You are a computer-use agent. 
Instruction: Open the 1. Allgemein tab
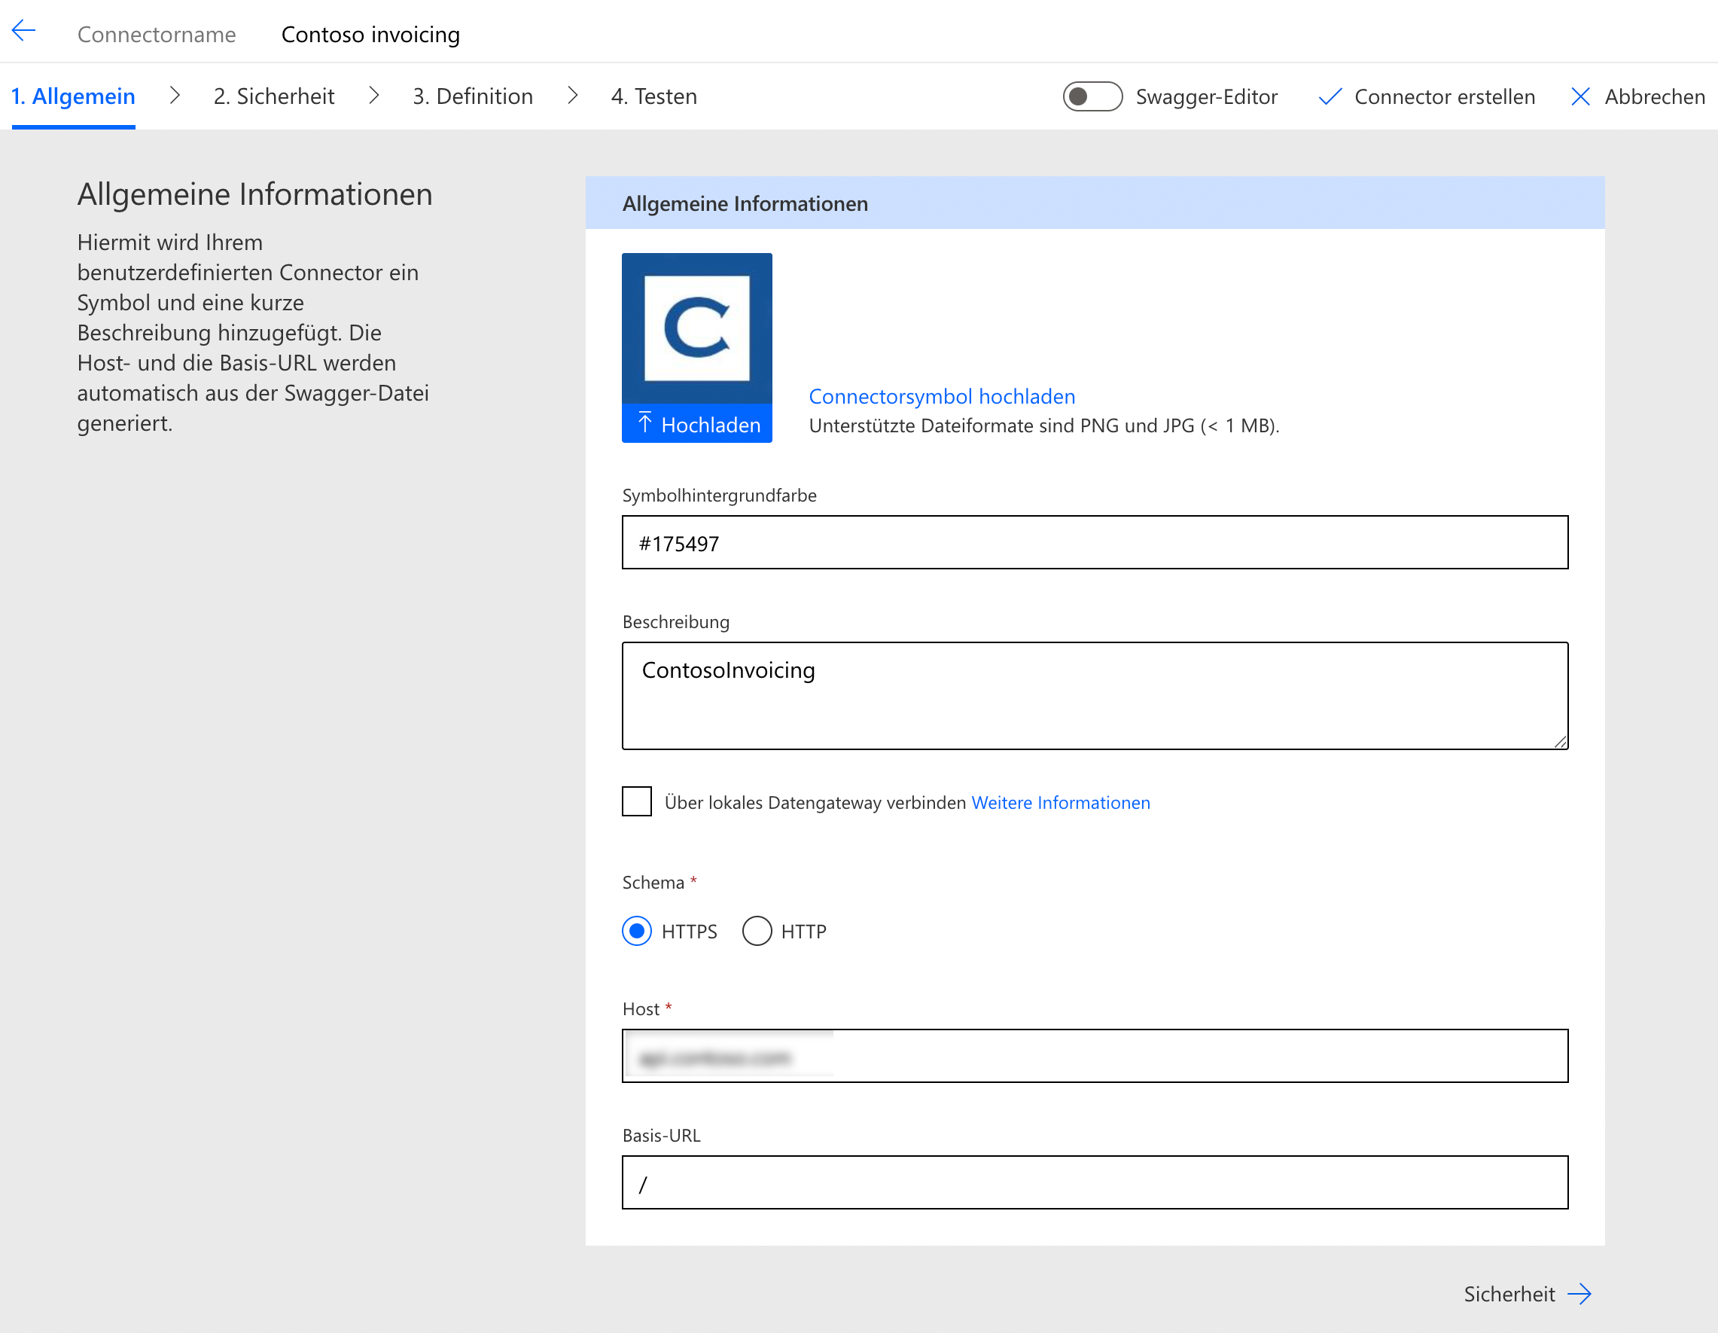[x=73, y=96]
